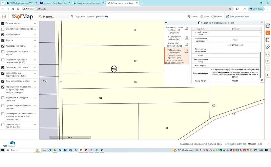Click the layers stack icon beside iSofMap logo

pos(4,16)
